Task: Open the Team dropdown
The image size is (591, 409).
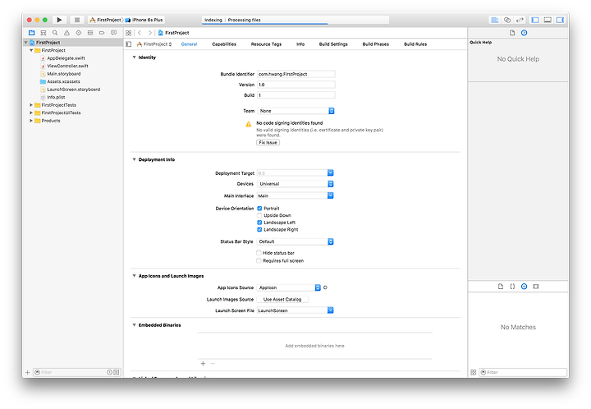Action: (x=295, y=111)
